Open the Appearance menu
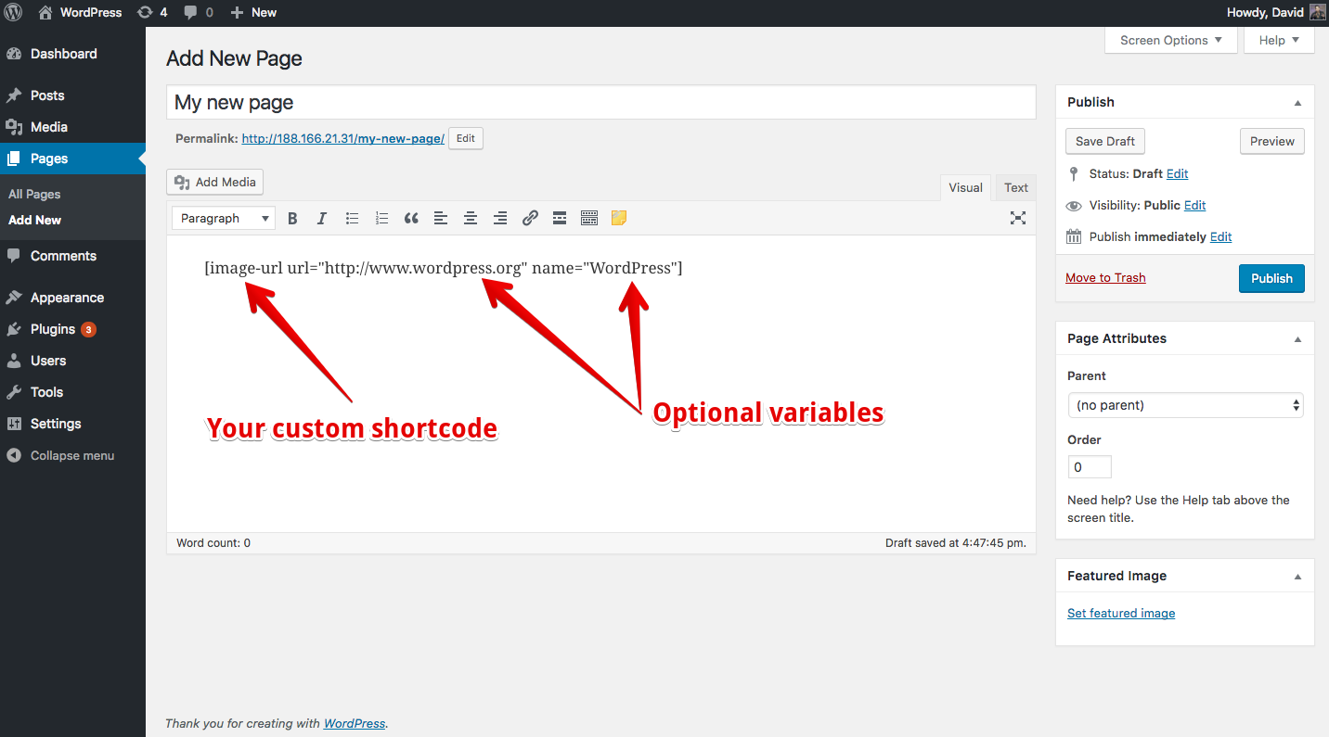 [72, 298]
